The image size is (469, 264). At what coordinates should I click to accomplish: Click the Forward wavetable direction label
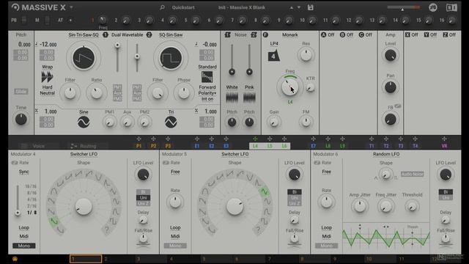[207, 87]
